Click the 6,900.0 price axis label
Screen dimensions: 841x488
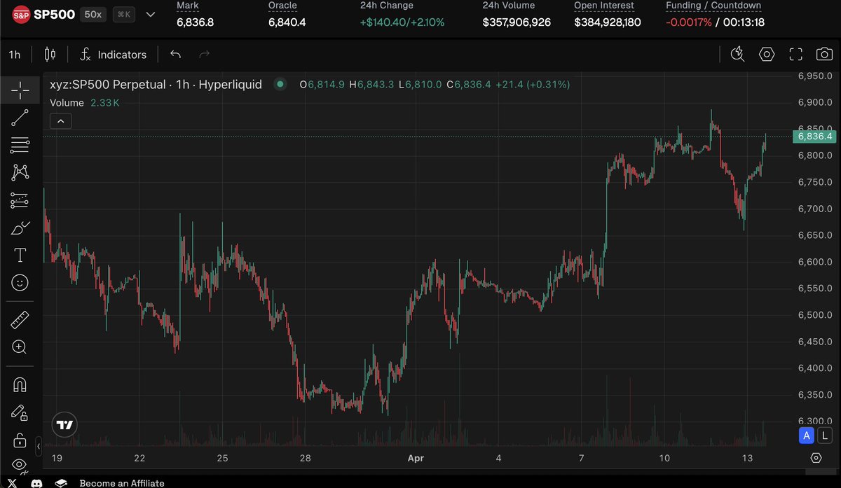coord(815,102)
